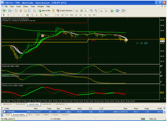Toggle the M5 timeframe button
This screenshot has width=167, height=121.
point(63,15)
